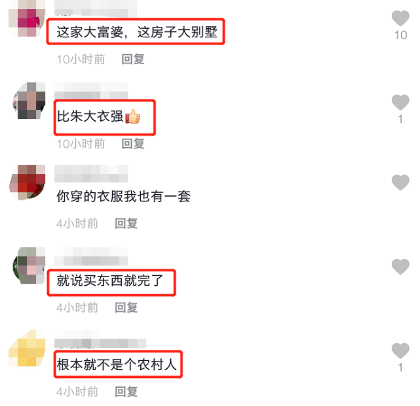Open pink avatar of first commenter

pos(27,19)
